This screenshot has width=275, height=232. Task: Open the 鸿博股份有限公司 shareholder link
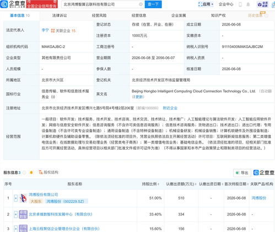click(44, 194)
